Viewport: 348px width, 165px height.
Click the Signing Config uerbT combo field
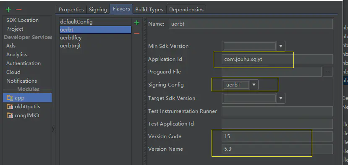click(x=236, y=85)
